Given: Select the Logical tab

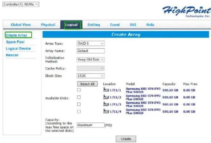Looking at the screenshot, I should [x=71, y=25].
